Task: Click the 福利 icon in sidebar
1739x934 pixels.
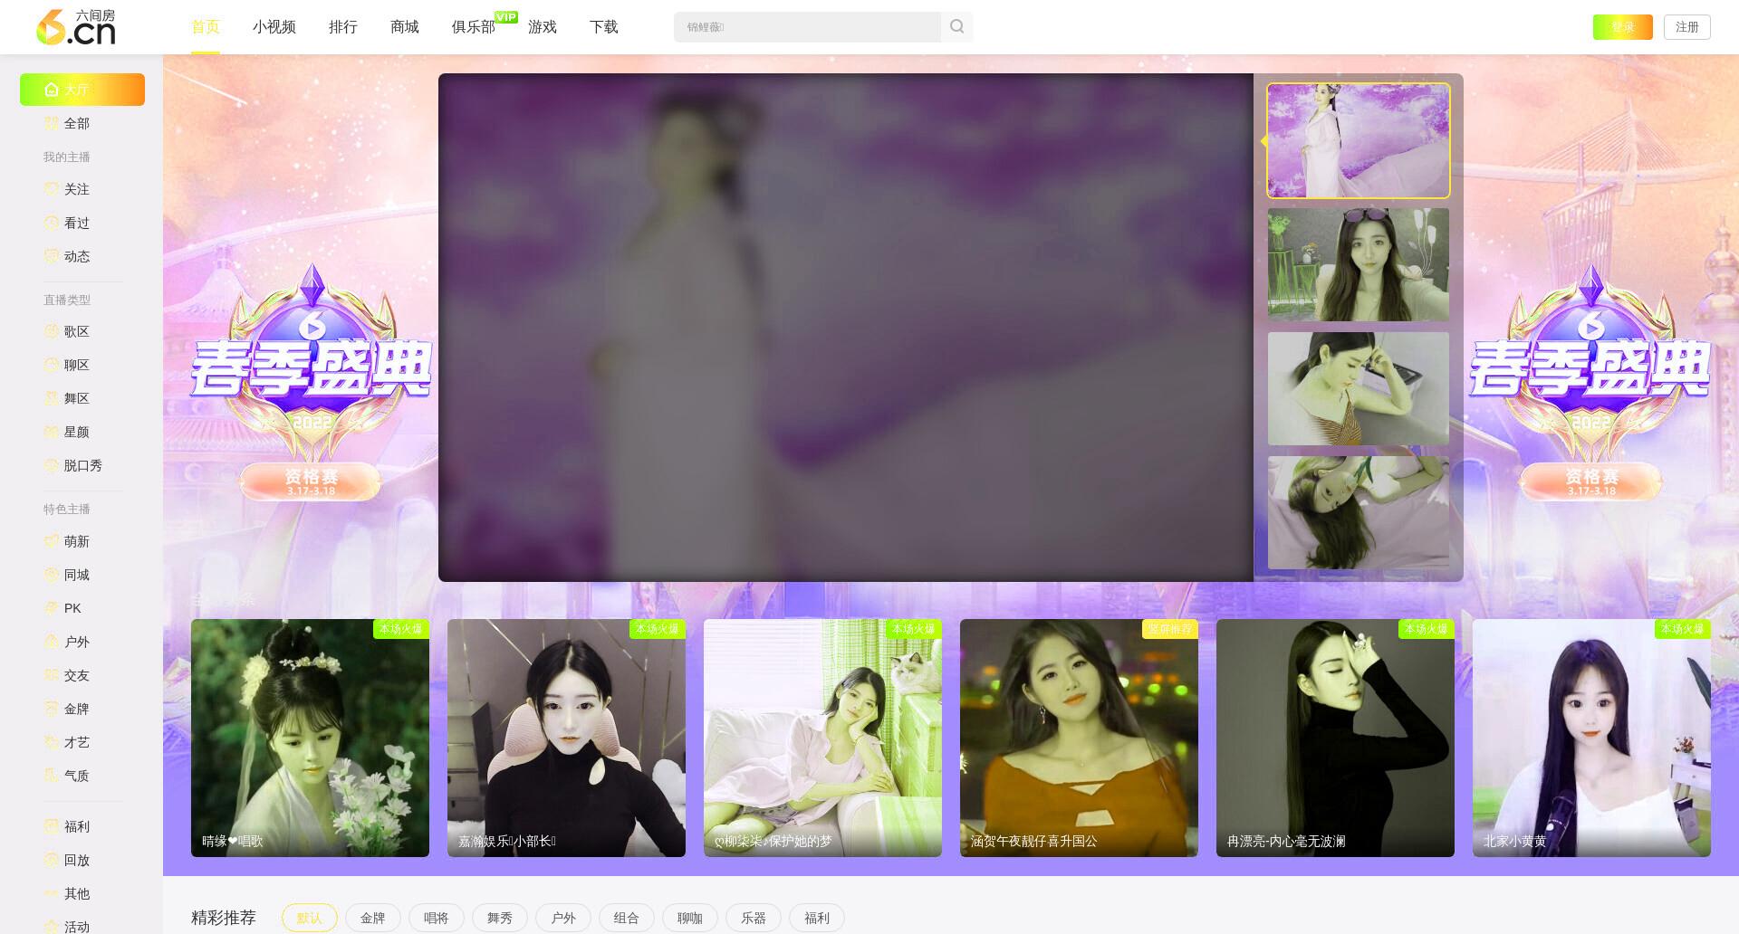Action: click(52, 826)
